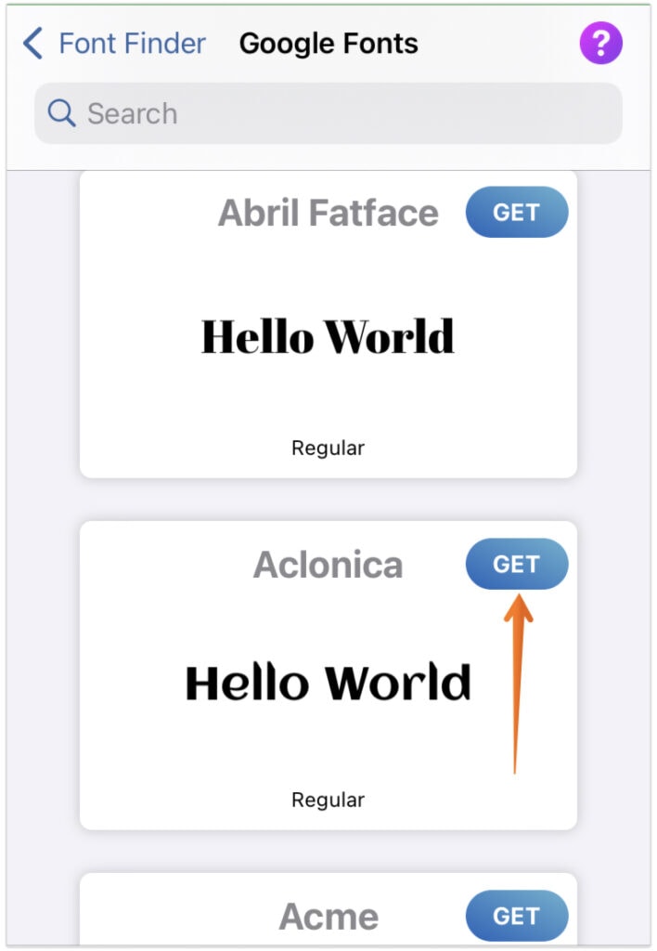The height and width of the screenshot is (951, 657).
Task: Get the Aclonica font
Action: tap(517, 563)
